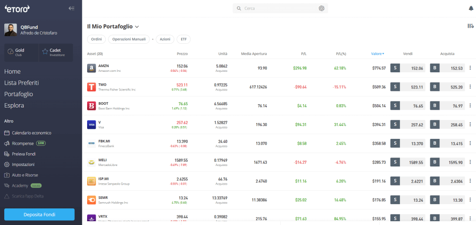Open the more options menu for FBK.MI

click(470, 143)
